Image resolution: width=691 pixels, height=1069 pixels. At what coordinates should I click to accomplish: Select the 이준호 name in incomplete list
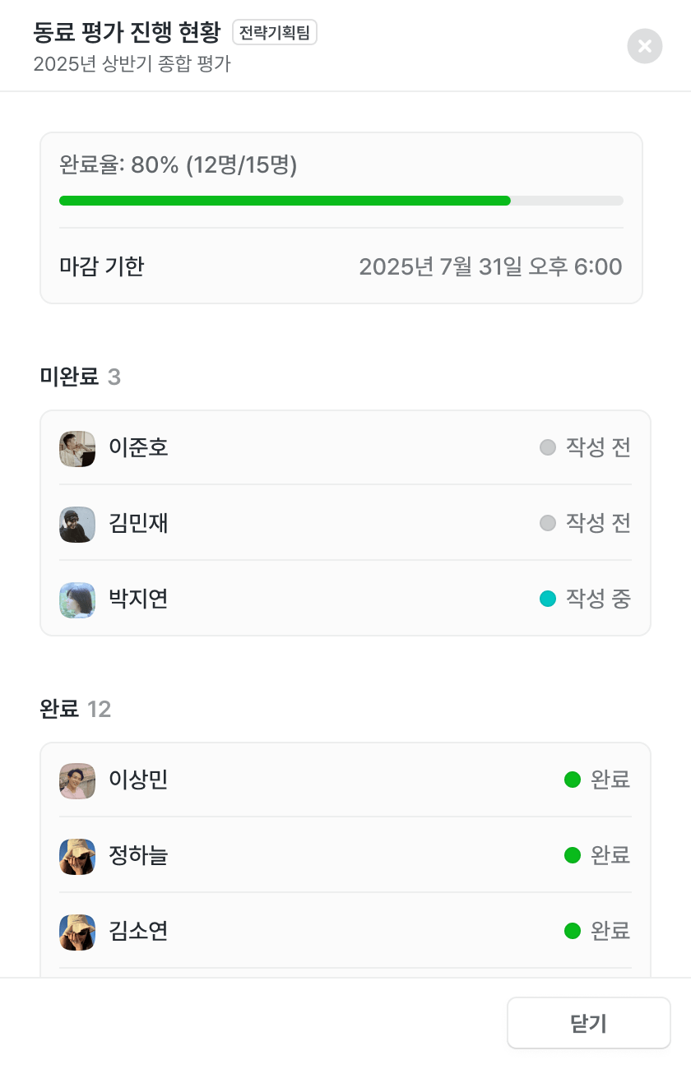tap(138, 448)
